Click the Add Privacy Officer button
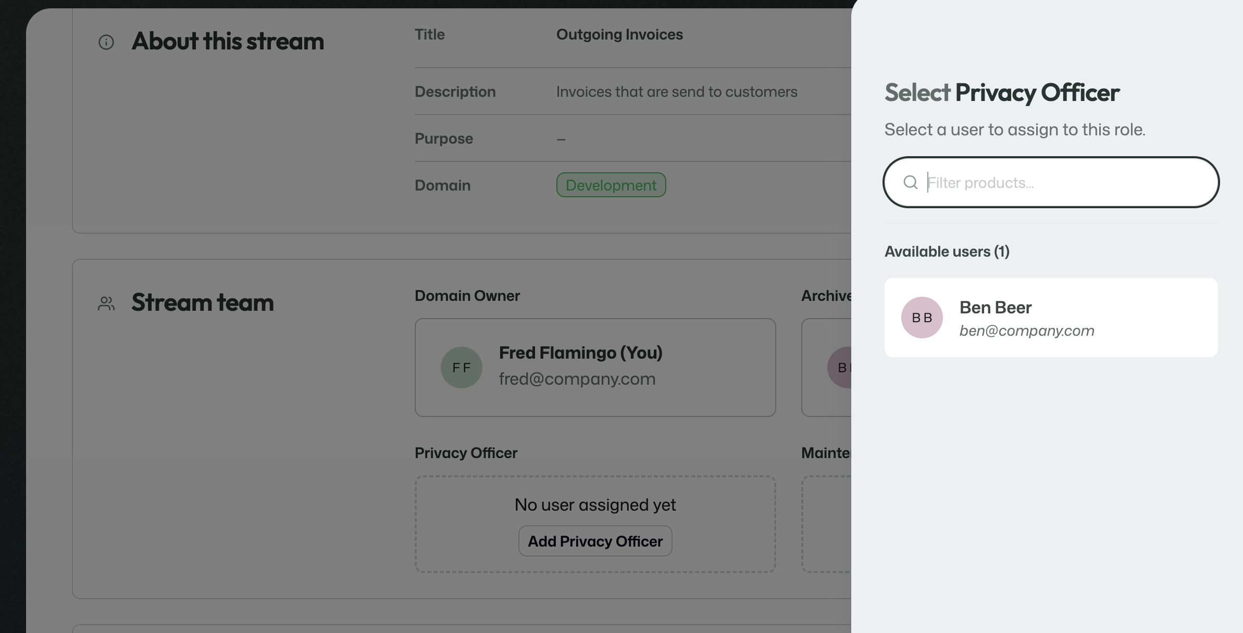The width and height of the screenshot is (1243, 633). 595,541
